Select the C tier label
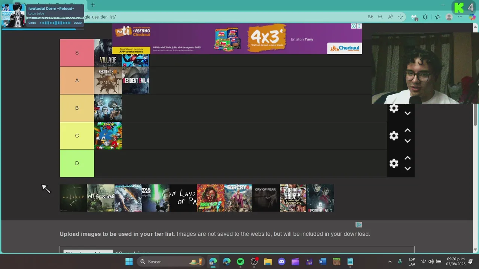479x269 pixels. tap(77, 136)
